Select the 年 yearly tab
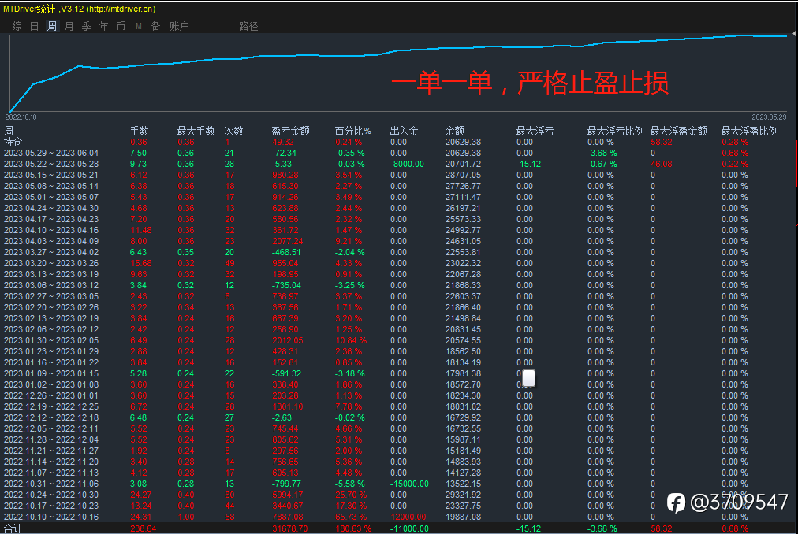798x534 pixels. 104,26
